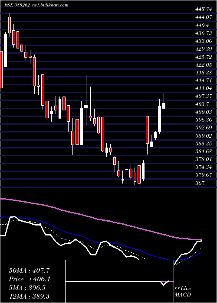Click the 422.05 price axis label

click(x=204, y=65)
